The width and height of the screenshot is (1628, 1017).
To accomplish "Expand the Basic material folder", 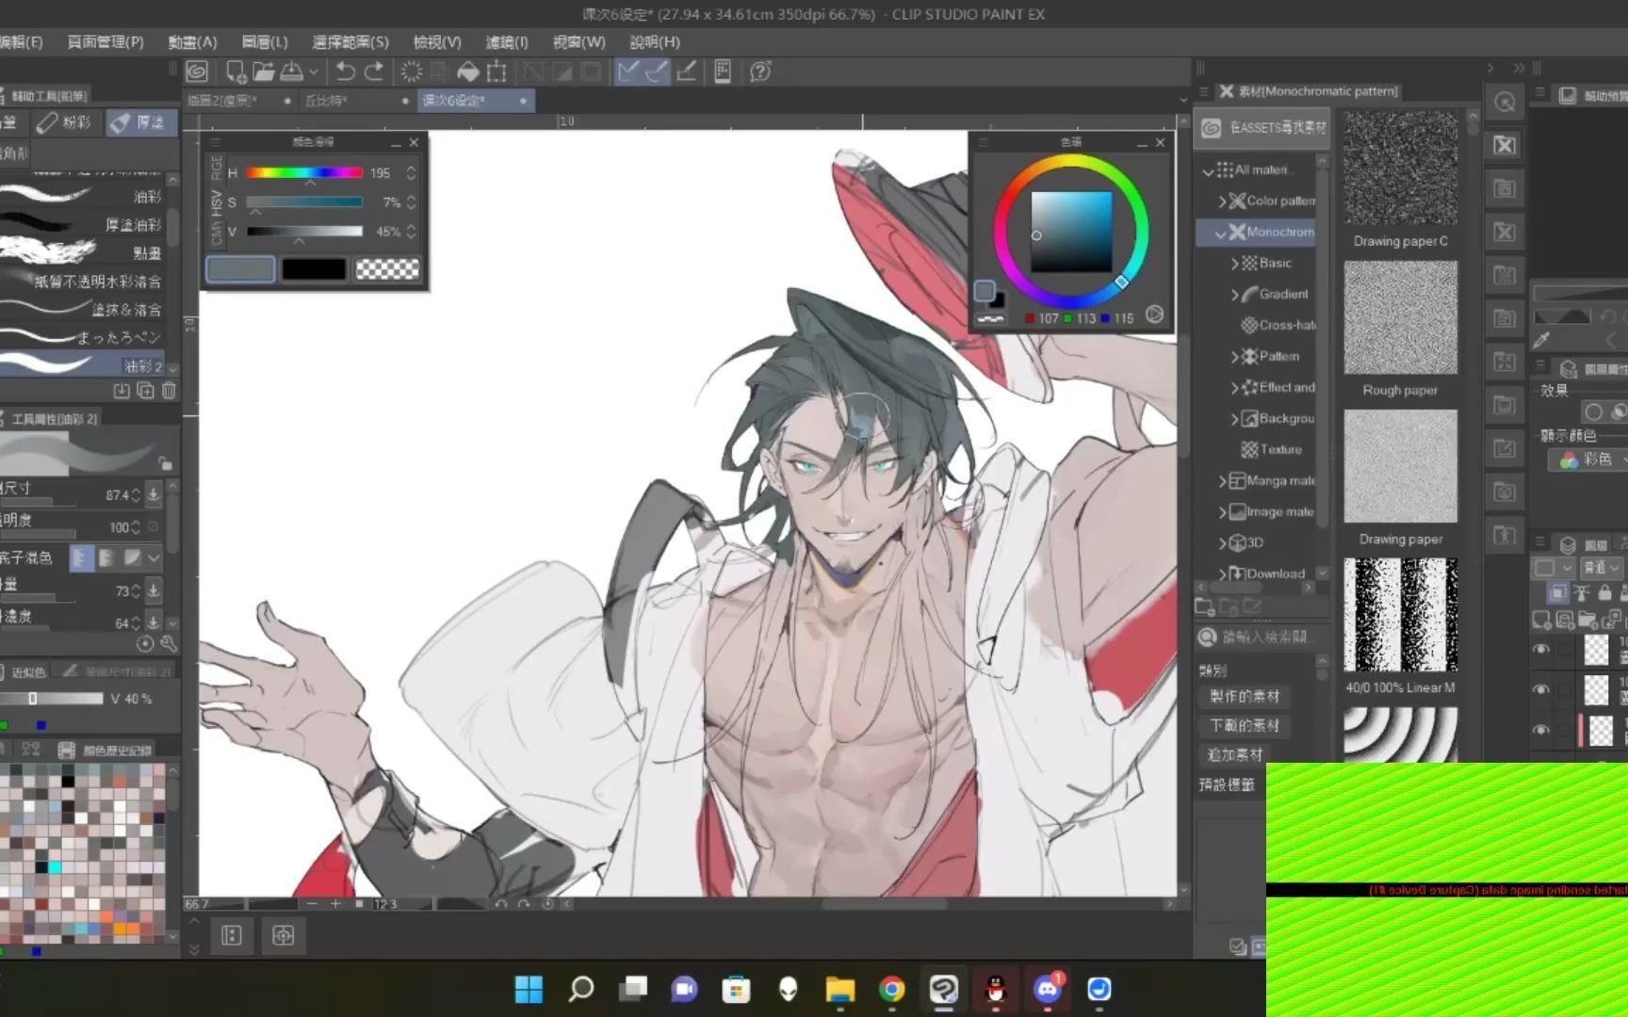I will click(x=1235, y=264).
